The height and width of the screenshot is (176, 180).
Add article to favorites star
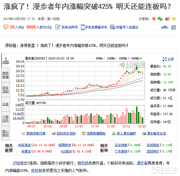point(174,19)
